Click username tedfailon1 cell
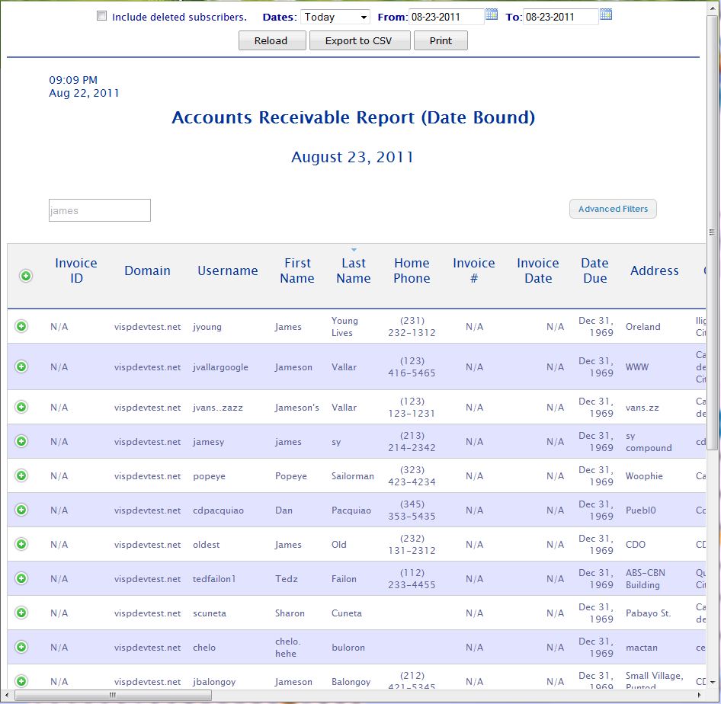Screen dimensions: 721x704 point(214,579)
